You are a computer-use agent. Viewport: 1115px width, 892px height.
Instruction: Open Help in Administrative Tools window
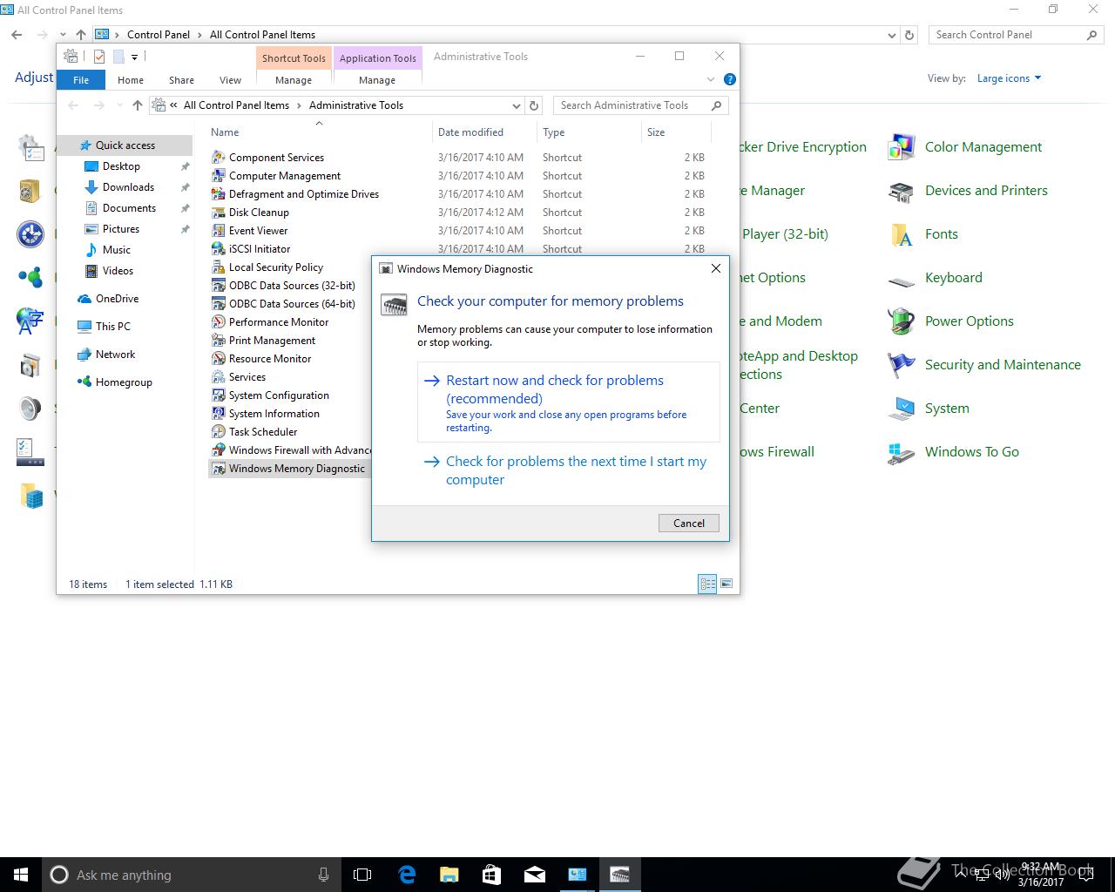pyautogui.click(x=730, y=79)
